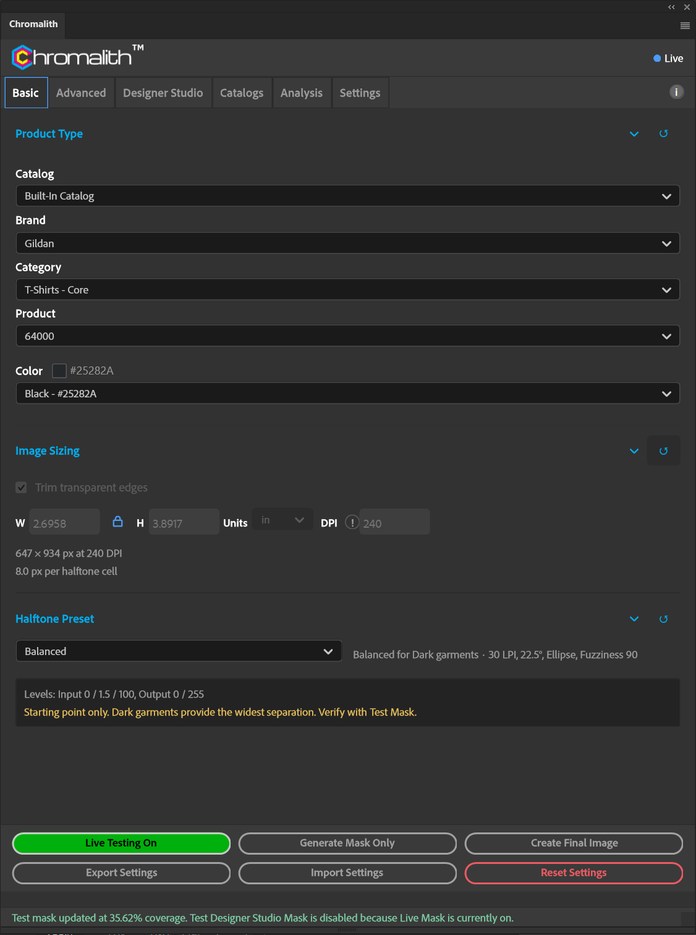Click the Live status indicator
The width and height of the screenshot is (696, 935).
pos(668,58)
